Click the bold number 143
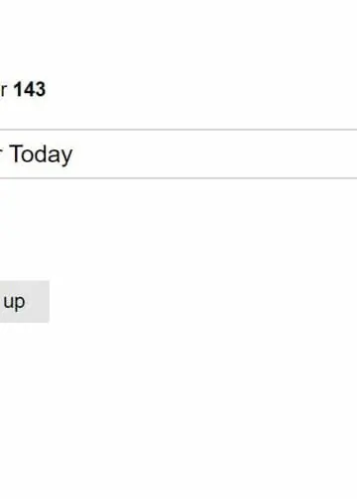 pos(30,89)
